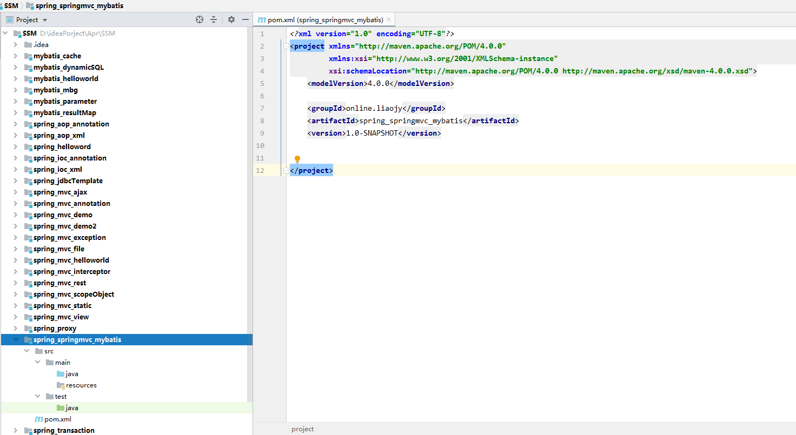796x435 pixels.
Task: Click the Locate/Select Opened File target icon
Action: coord(200,19)
